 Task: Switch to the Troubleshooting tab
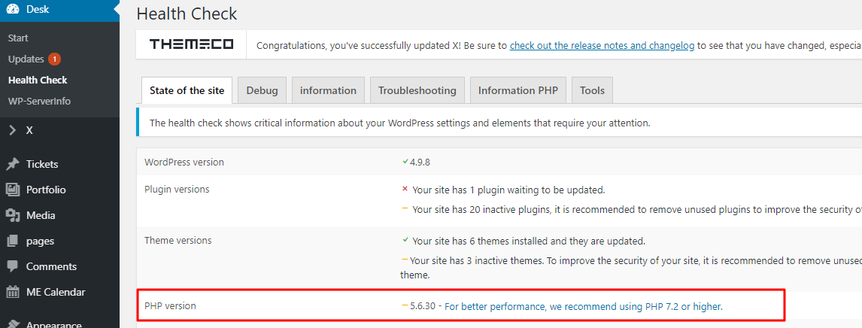(417, 90)
